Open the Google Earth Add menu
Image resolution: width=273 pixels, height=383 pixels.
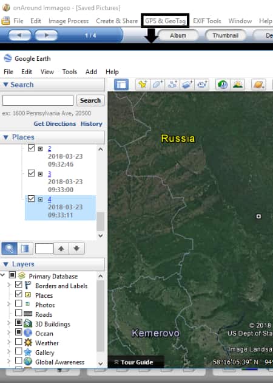point(91,72)
